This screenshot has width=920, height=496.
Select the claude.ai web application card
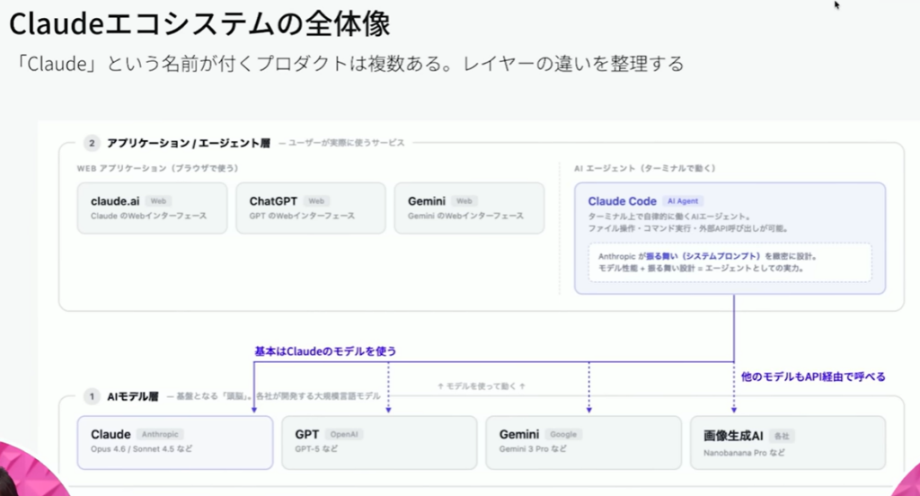coord(152,208)
